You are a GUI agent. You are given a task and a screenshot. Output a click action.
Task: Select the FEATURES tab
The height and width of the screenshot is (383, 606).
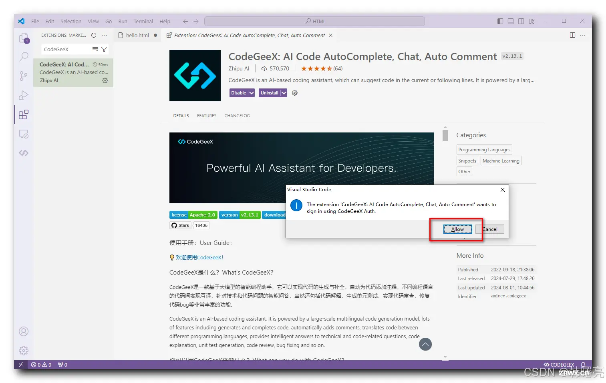(x=207, y=116)
